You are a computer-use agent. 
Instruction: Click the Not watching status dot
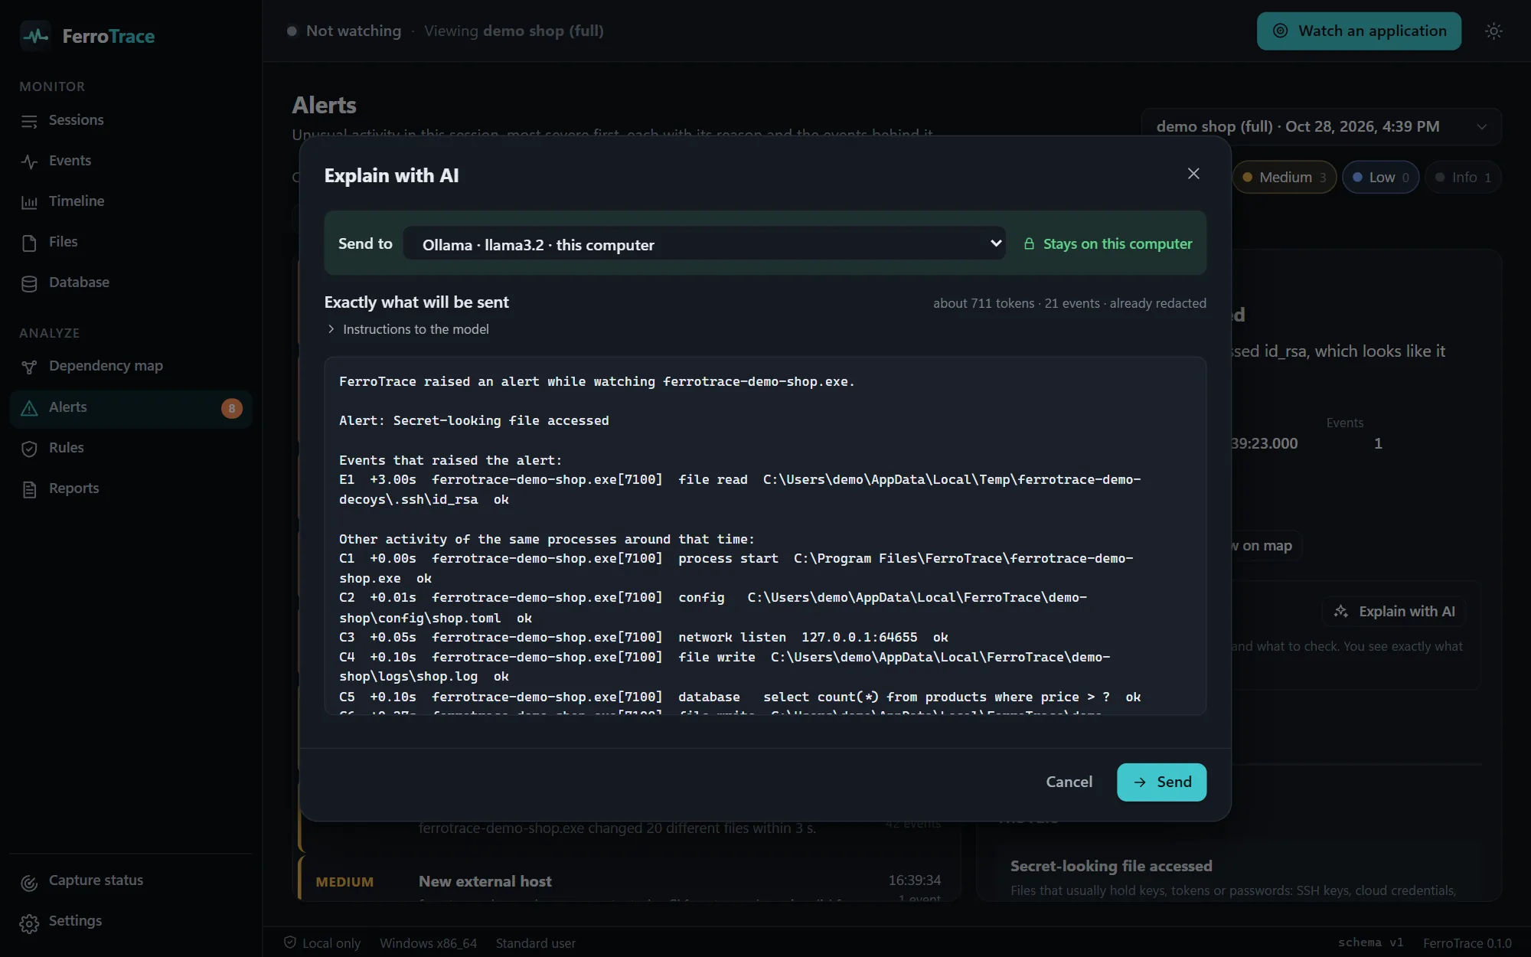click(x=292, y=31)
